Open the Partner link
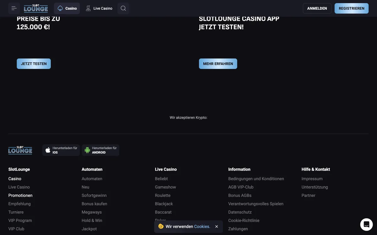 click(x=309, y=196)
